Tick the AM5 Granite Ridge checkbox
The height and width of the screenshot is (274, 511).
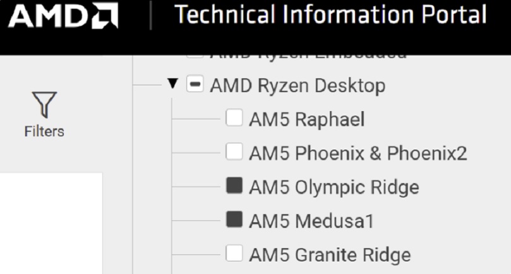(x=234, y=253)
